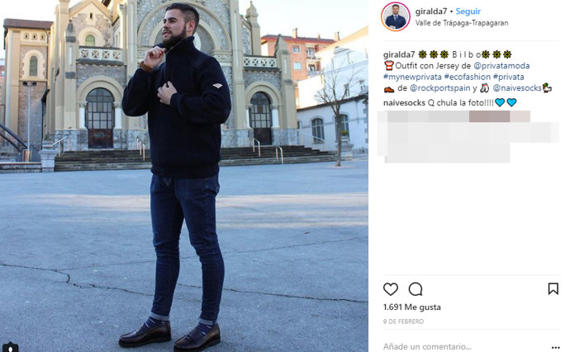Viewport: 570px width, 352px height.
Task: Click giralda7 username in the caption
Action: (x=399, y=54)
